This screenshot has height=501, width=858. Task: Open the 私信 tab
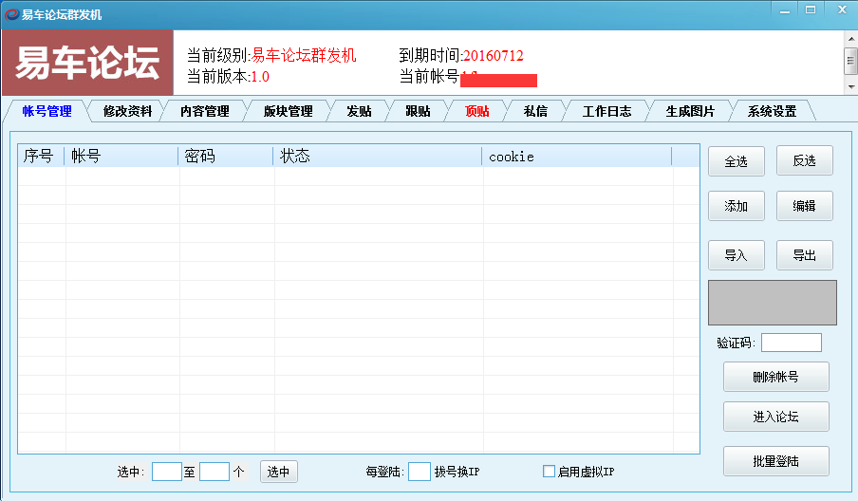[x=535, y=111]
